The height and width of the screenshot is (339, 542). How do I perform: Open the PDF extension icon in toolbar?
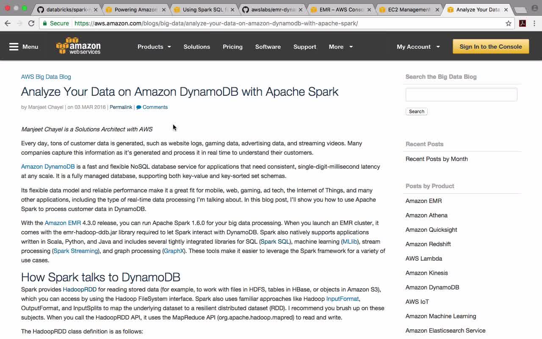(x=523, y=23)
